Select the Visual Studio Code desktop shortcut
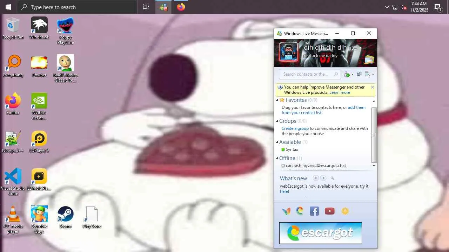Image resolution: width=449 pixels, height=252 pixels. click(13, 182)
